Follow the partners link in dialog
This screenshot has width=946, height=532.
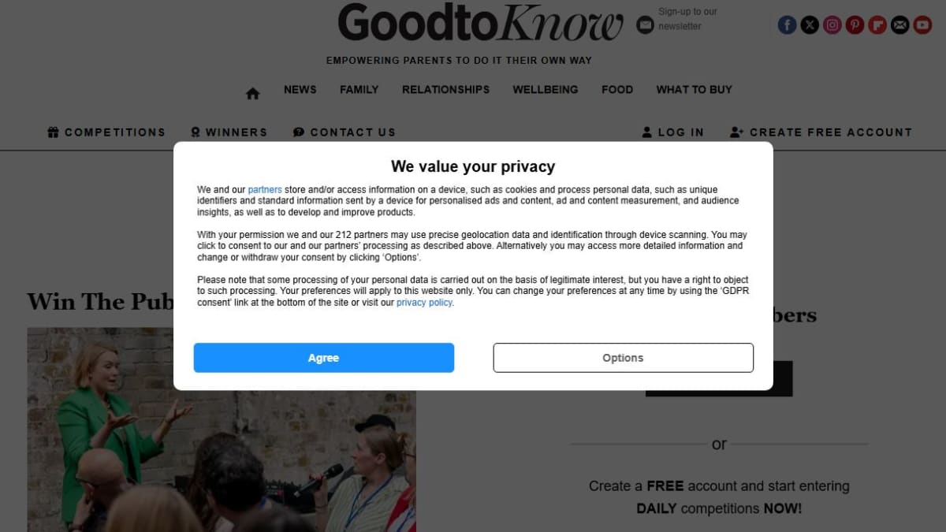point(265,190)
